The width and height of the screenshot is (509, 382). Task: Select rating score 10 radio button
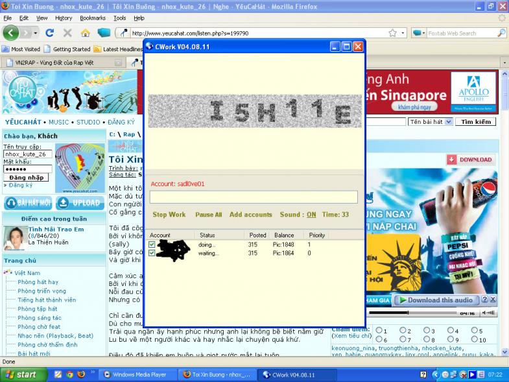point(475,339)
